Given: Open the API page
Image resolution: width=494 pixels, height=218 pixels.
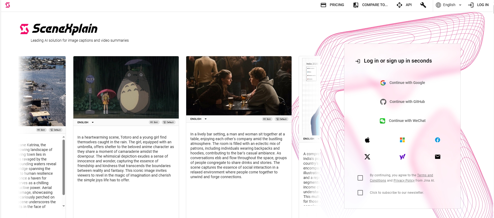Looking at the screenshot, I should tap(404, 5).
